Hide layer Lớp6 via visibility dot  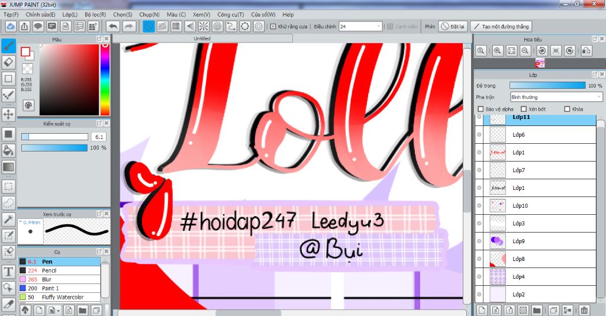tap(479, 135)
